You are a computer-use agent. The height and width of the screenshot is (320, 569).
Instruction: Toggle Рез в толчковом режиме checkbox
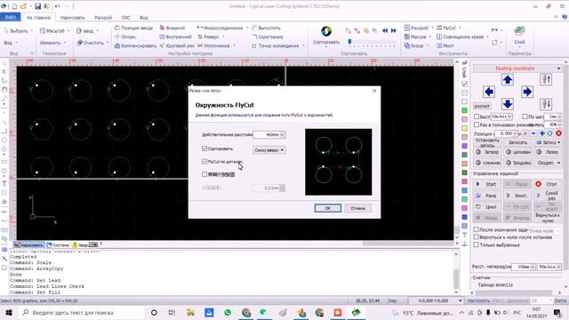(x=477, y=124)
